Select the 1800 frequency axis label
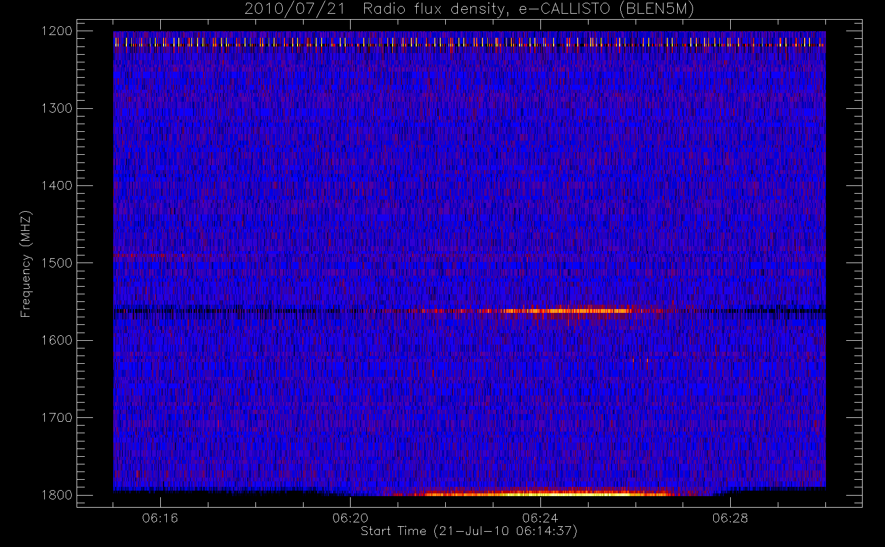Screen dimensions: 885x547 pyautogui.click(x=57, y=495)
